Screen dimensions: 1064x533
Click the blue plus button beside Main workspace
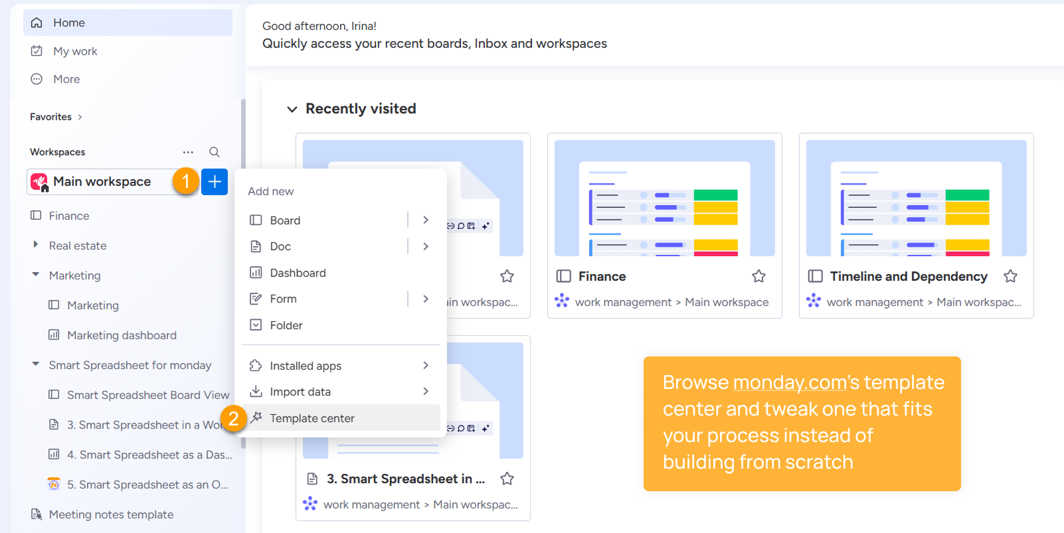[x=215, y=182]
